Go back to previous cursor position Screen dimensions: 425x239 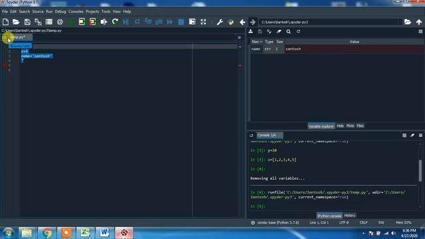242,22
